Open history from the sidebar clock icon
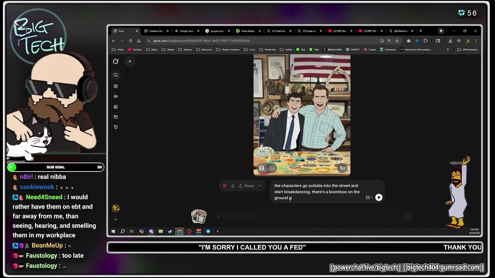This screenshot has width=495, height=278. 116,127
